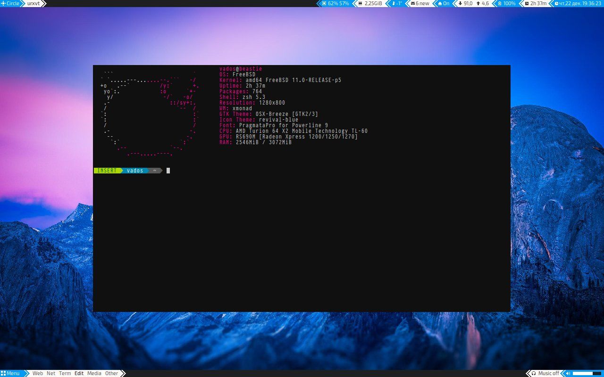Switch to the Web workspace
604x377 pixels.
pos(38,373)
